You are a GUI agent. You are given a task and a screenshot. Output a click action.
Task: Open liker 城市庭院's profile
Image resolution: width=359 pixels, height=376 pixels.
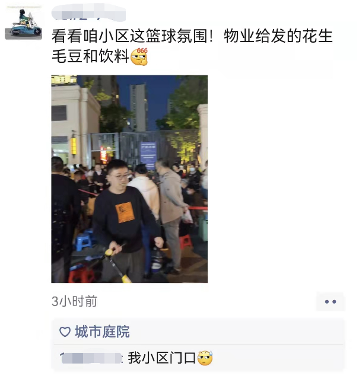pyautogui.click(x=102, y=332)
